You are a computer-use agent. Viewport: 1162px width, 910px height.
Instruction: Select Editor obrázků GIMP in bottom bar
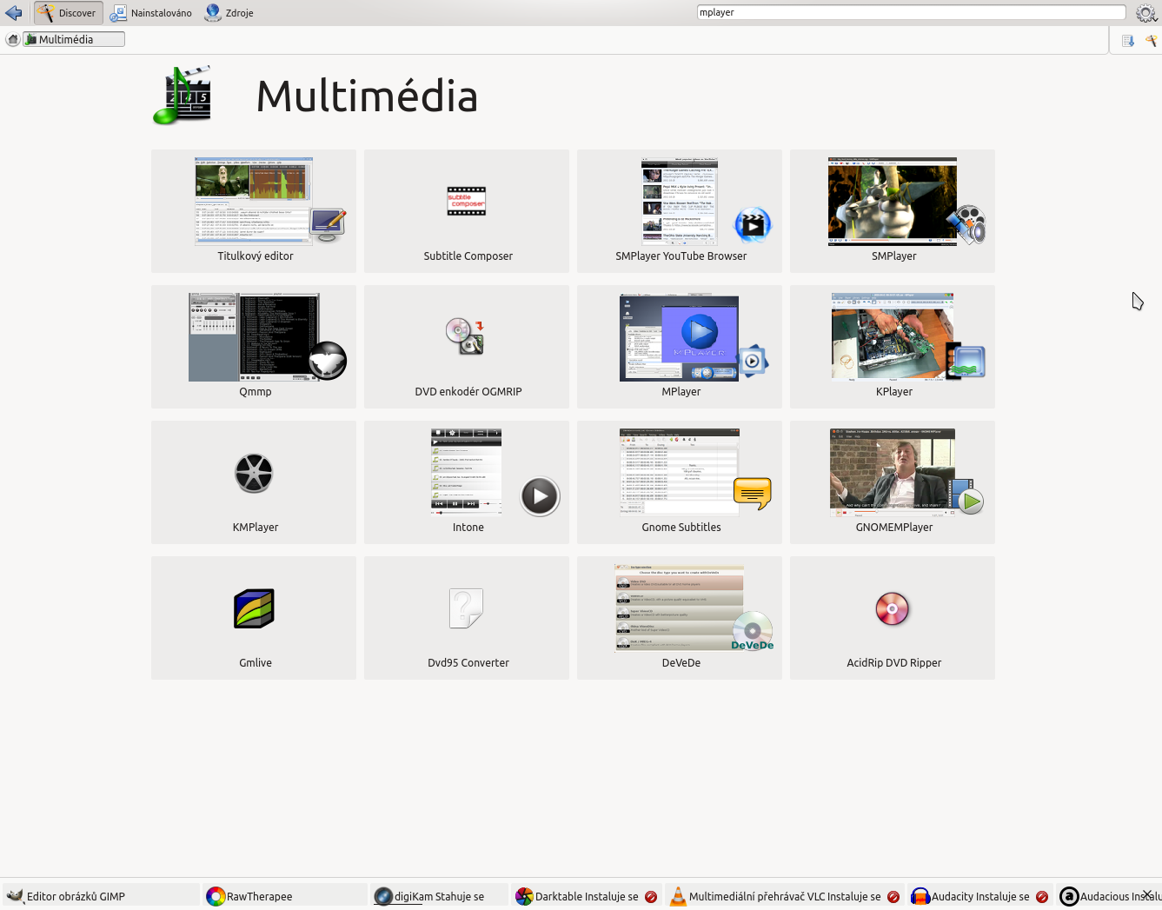click(x=101, y=896)
